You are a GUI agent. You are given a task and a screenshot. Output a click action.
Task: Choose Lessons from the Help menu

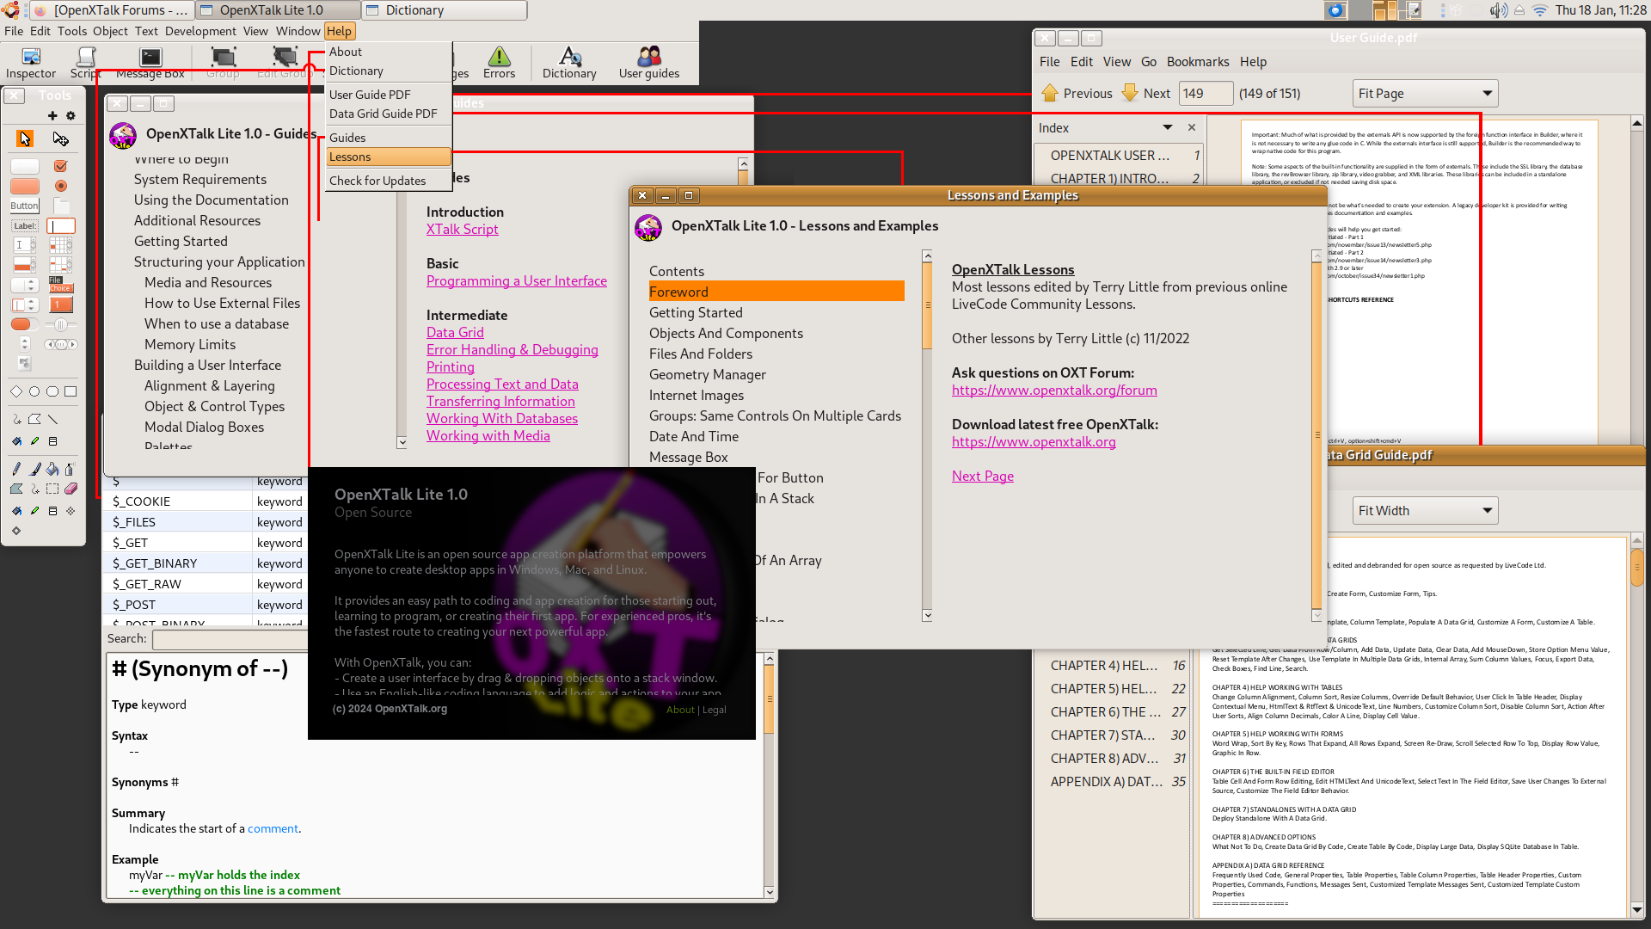coord(389,157)
